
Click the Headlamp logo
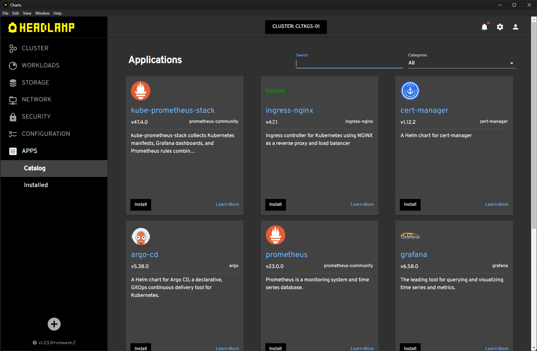coord(42,28)
